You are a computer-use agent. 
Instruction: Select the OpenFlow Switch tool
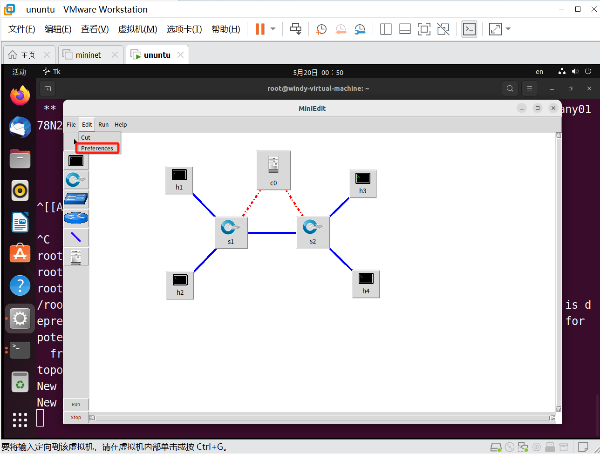pyautogui.click(x=76, y=179)
